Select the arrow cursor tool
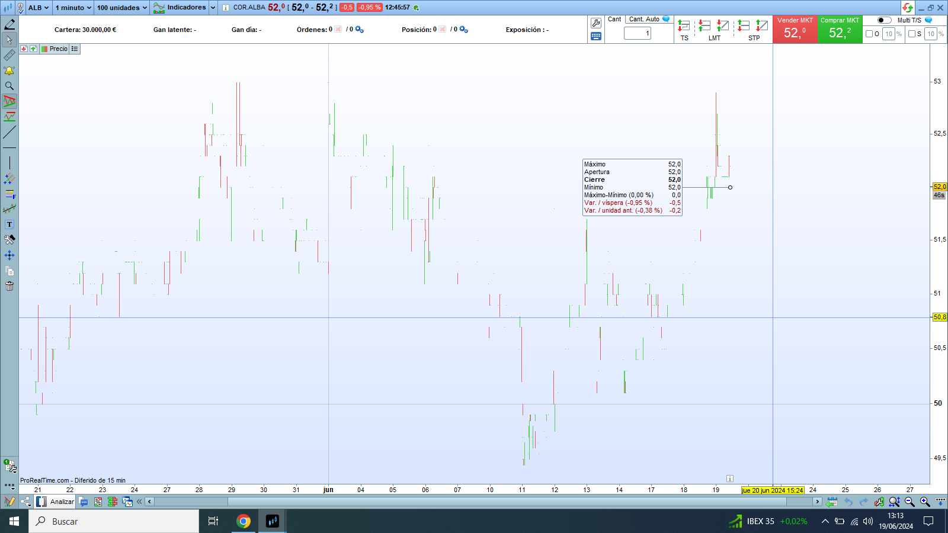Viewport: 948px width, 533px height. coord(9,40)
